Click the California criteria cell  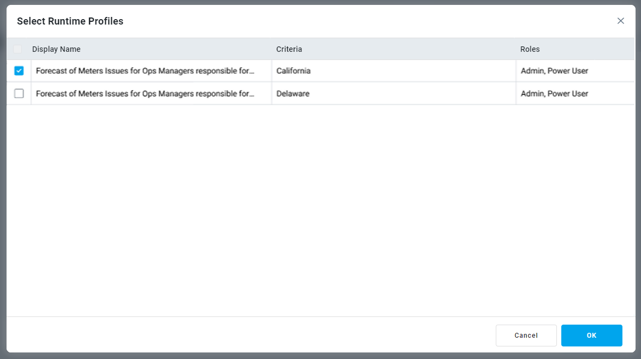[x=293, y=71]
